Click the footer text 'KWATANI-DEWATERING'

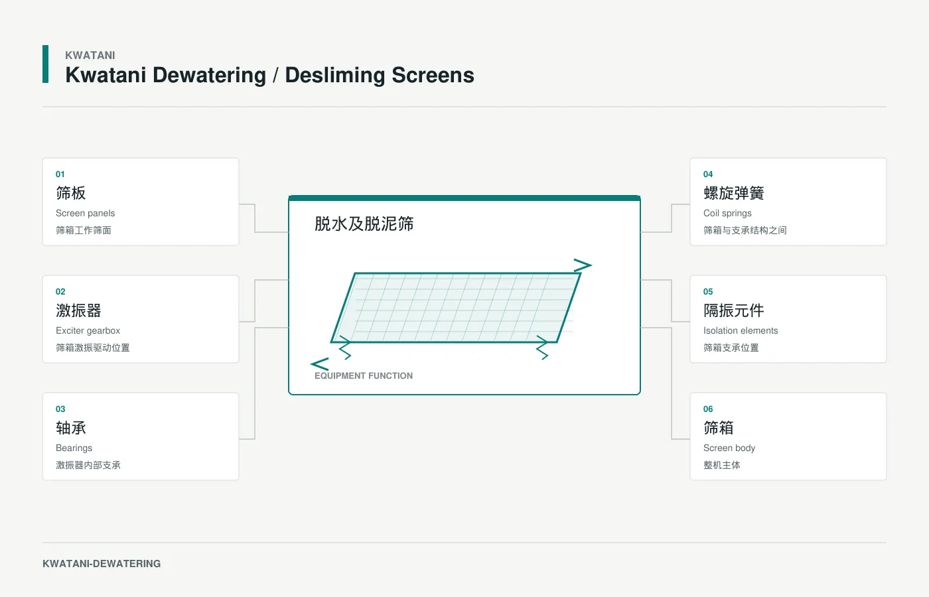tap(102, 564)
